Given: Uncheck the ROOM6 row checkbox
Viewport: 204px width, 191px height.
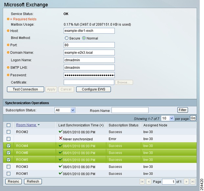Looking at the screenshot, I should tap(9, 153).
